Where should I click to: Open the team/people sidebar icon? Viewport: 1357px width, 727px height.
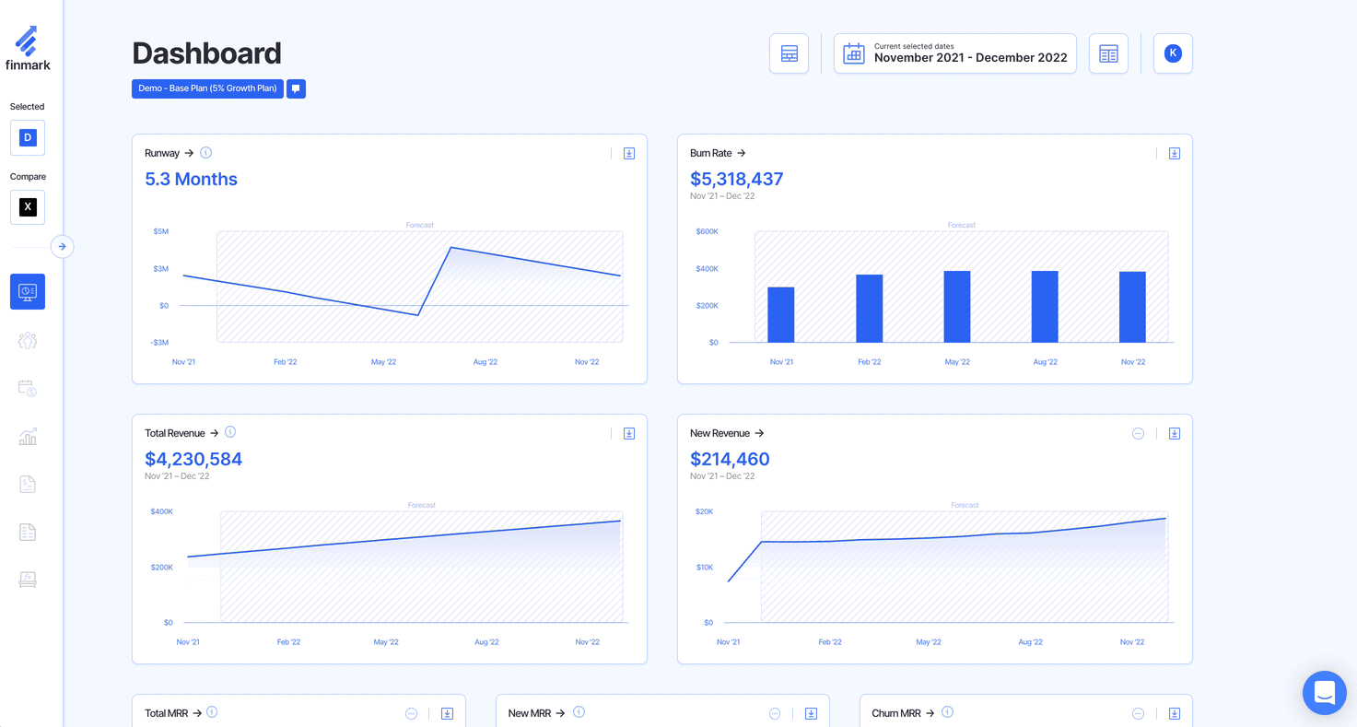(x=28, y=341)
